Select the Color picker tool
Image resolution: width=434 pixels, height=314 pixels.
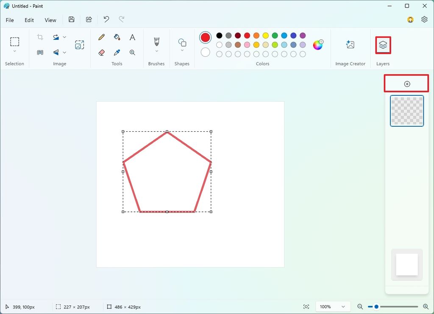point(117,53)
